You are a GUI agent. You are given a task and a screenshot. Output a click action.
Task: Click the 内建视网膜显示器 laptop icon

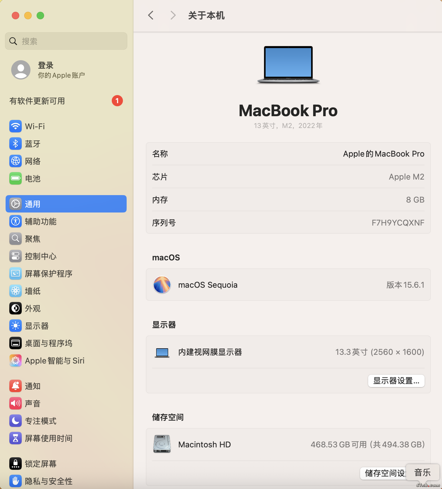point(162,352)
